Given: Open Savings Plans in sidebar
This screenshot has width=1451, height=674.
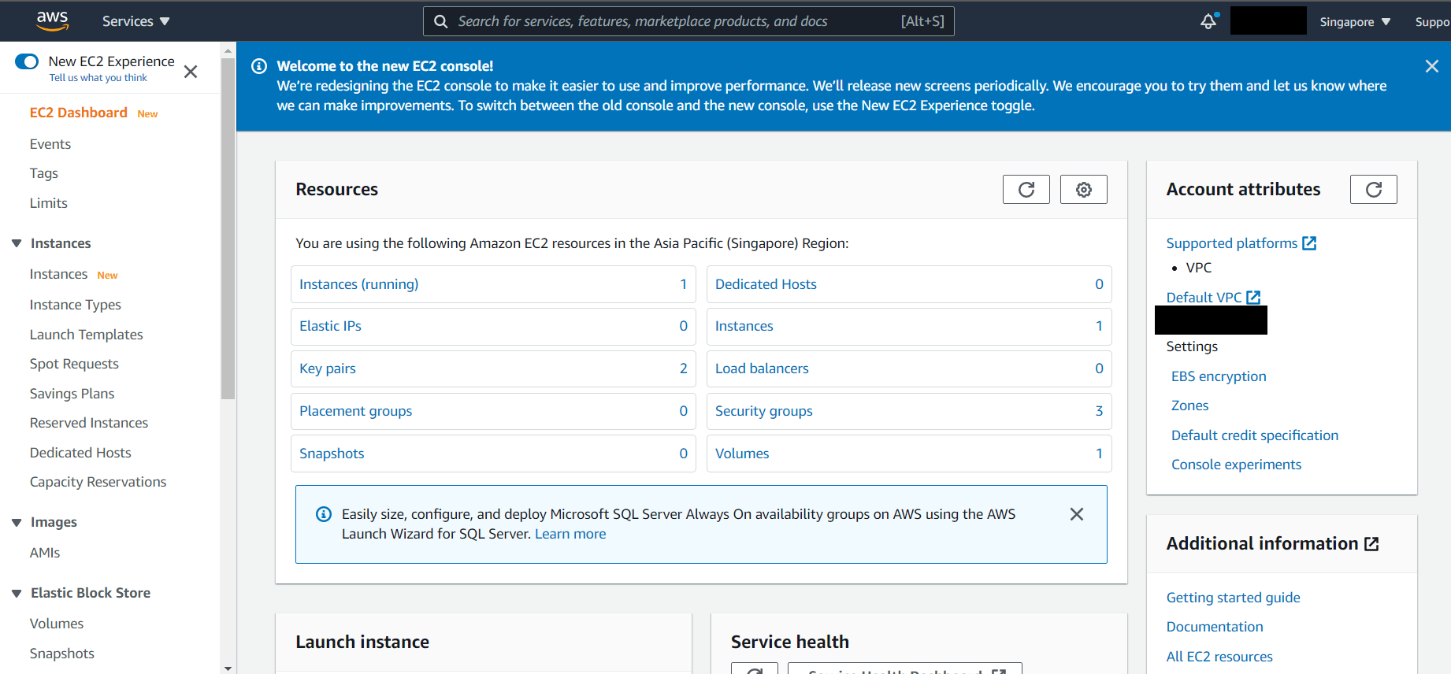Looking at the screenshot, I should tap(72, 394).
